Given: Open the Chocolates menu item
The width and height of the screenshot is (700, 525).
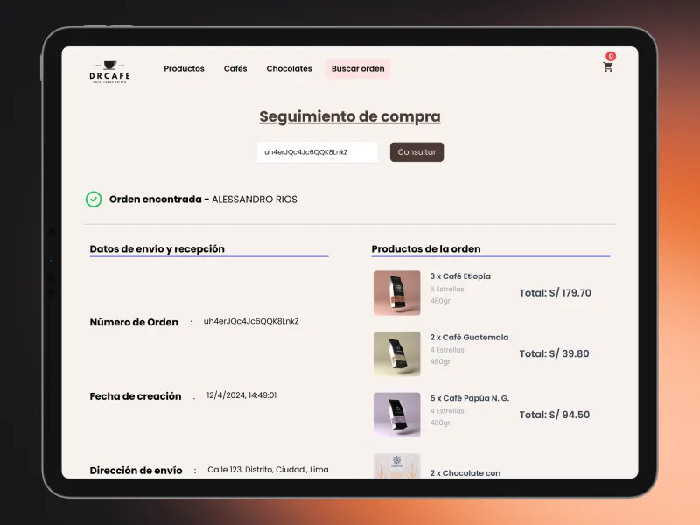Looking at the screenshot, I should [289, 69].
